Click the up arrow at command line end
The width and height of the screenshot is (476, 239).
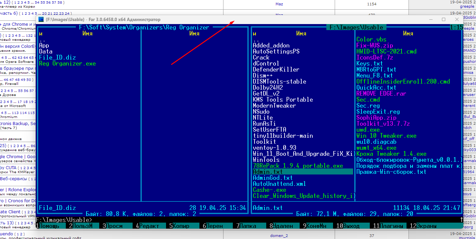click(x=461, y=220)
